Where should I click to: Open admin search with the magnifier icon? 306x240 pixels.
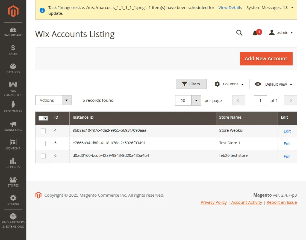point(239,33)
